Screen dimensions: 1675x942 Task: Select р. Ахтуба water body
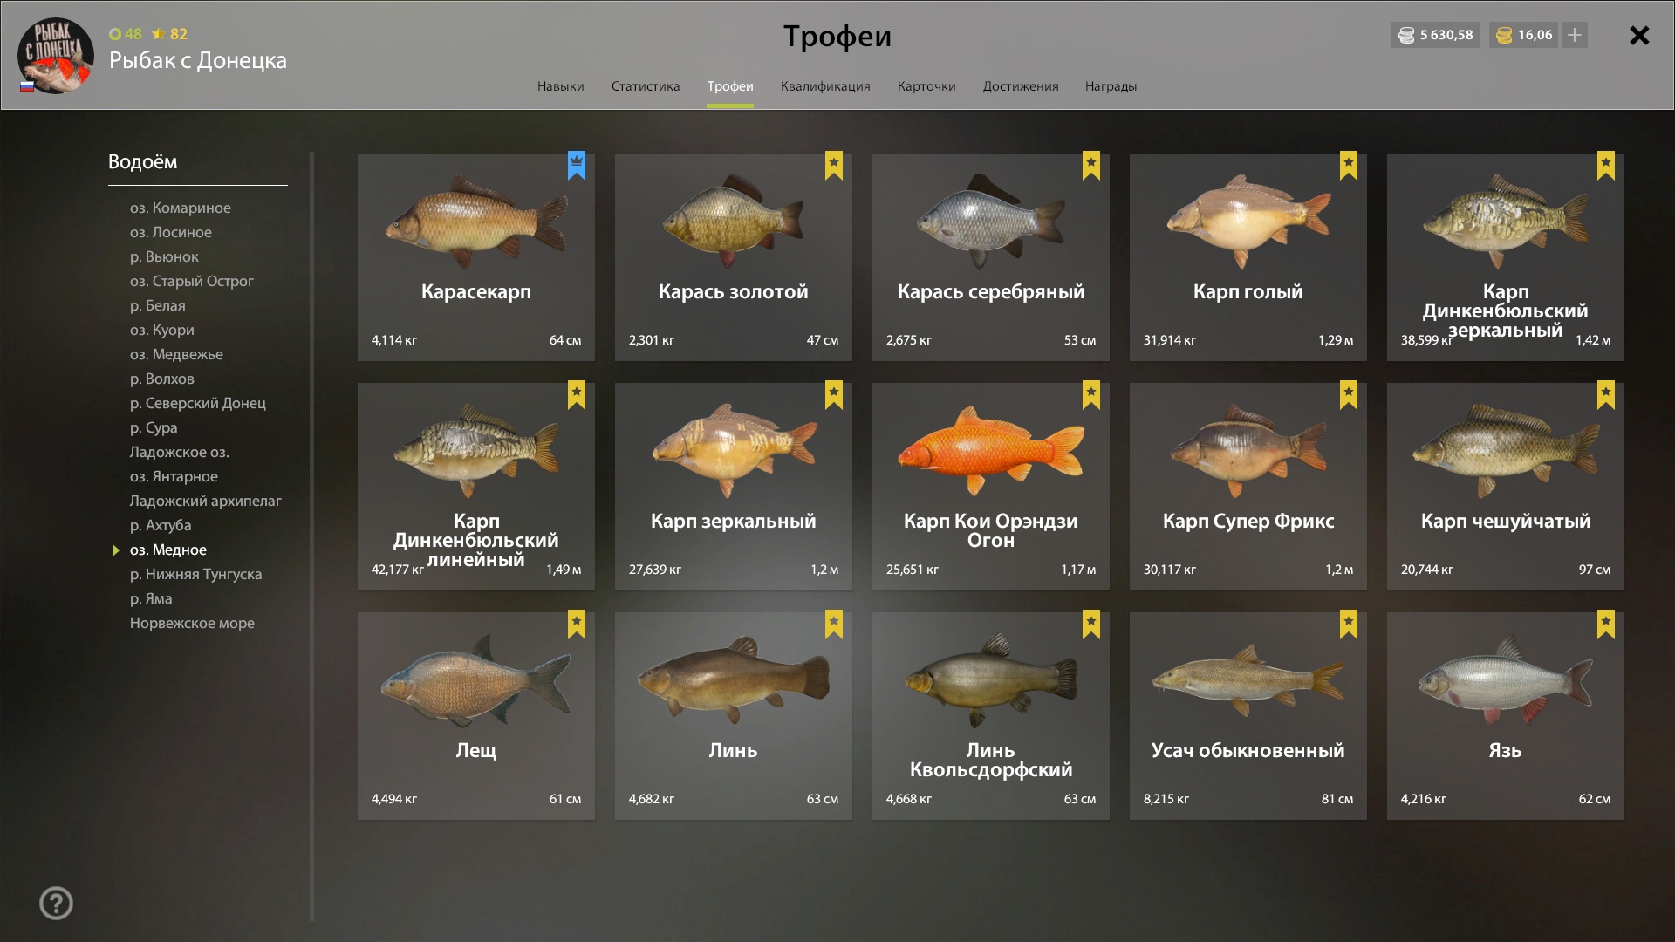[161, 525]
